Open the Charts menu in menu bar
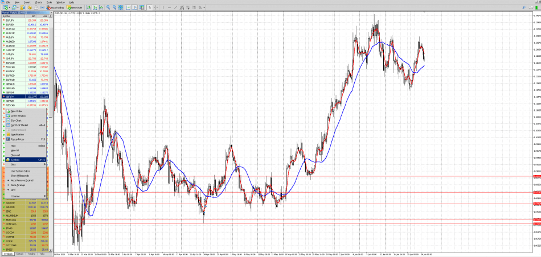This screenshot has width=541, height=257. pyautogui.click(x=37, y=2)
